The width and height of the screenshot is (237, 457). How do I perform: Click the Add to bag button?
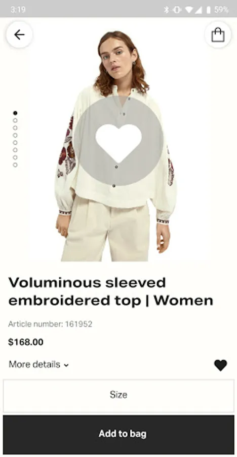tap(118, 434)
